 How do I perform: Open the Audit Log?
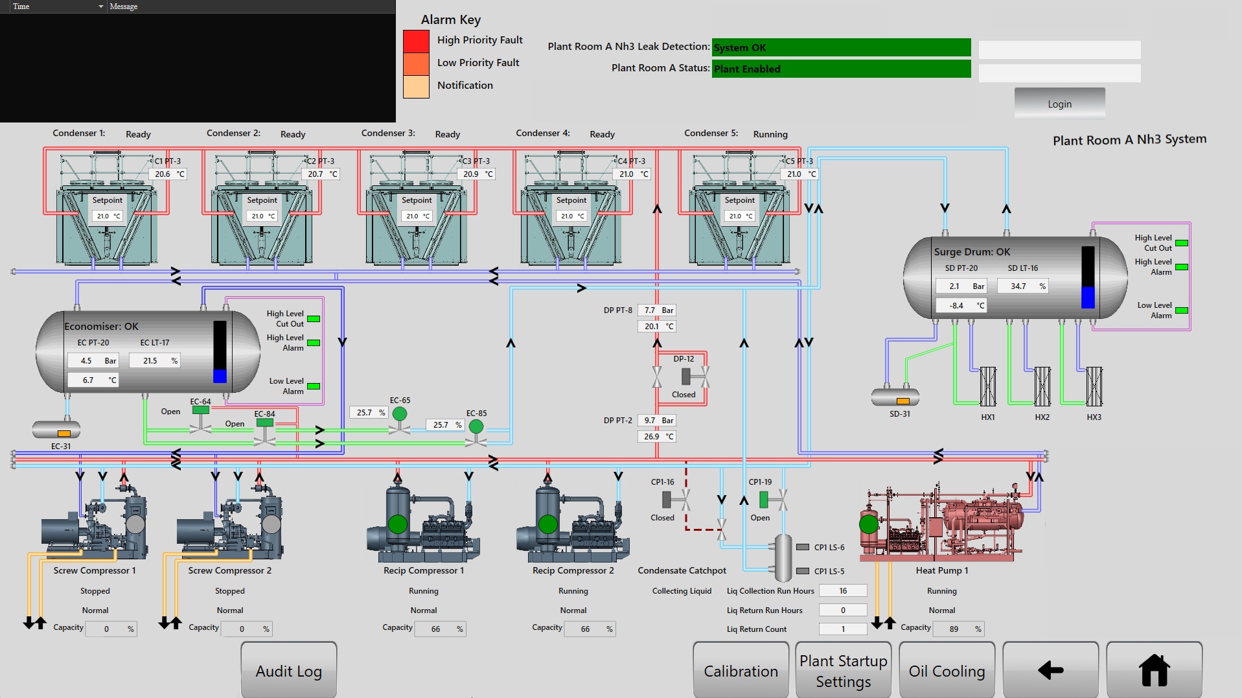288,669
